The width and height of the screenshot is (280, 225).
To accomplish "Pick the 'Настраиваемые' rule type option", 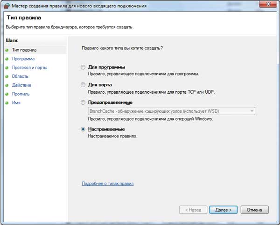I will tap(84, 129).
